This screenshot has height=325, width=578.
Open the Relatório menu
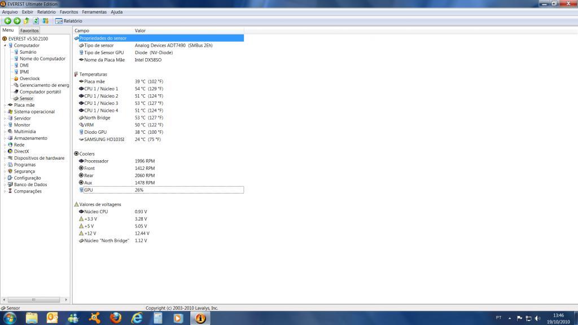point(46,12)
